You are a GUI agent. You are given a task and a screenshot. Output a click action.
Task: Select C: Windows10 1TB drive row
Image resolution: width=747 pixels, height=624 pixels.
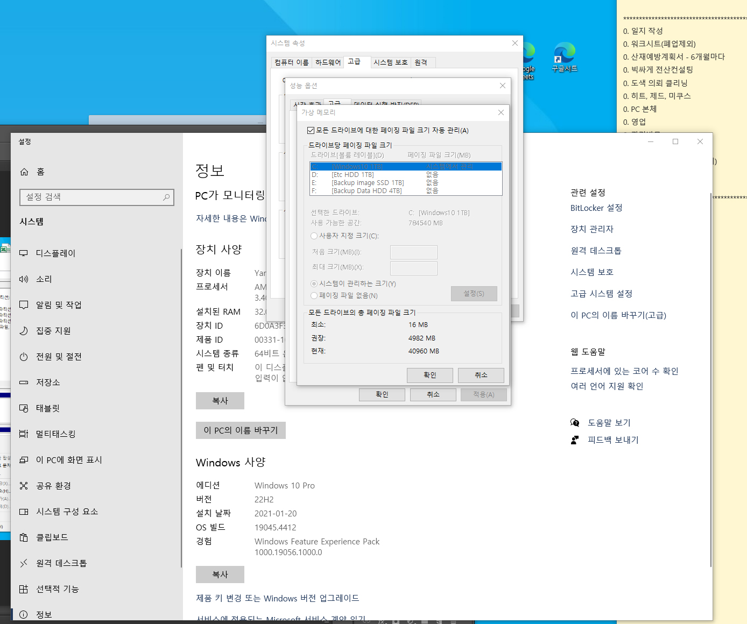406,167
